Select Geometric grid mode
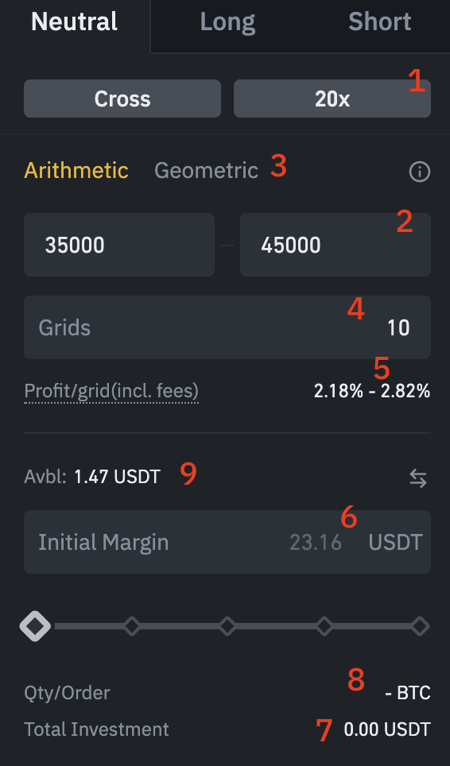Viewport: 450px width, 766px height. [206, 171]
